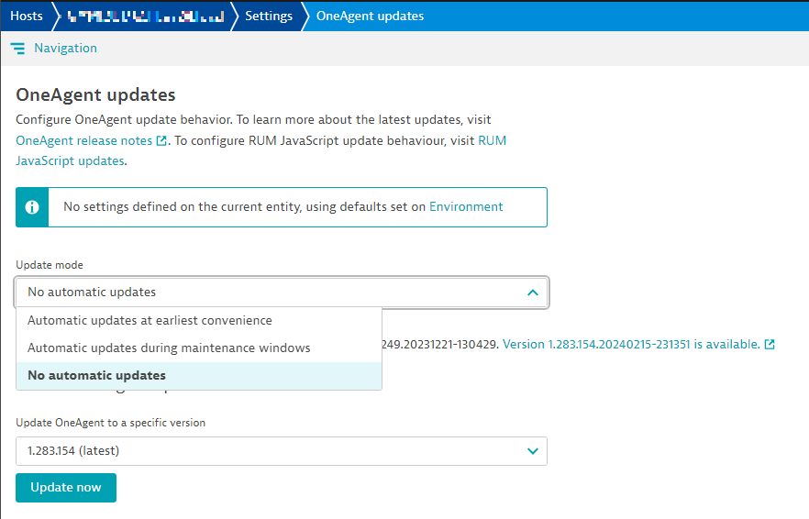Viewport: 809px width, 519px height.
Task: Select OneAgent updates breadcrumb
Action: click(370, 16)
